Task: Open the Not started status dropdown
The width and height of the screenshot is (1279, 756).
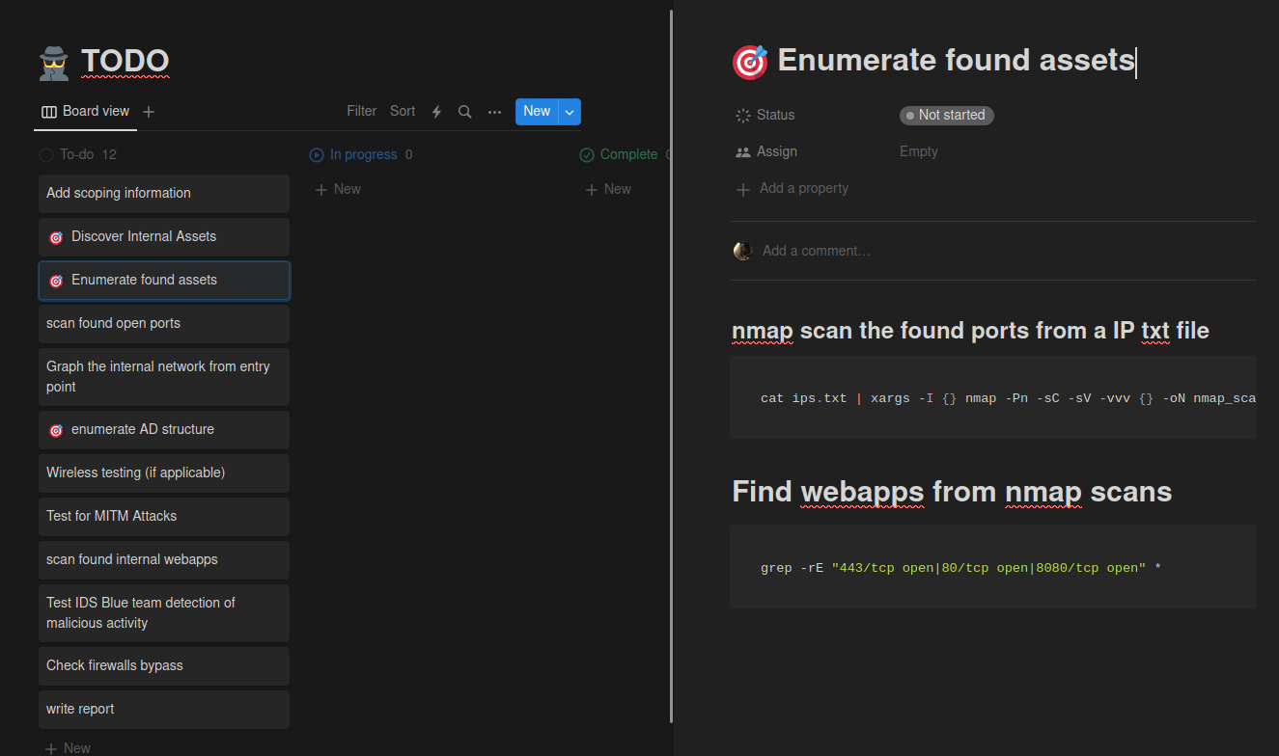Action: pos(946,116)
